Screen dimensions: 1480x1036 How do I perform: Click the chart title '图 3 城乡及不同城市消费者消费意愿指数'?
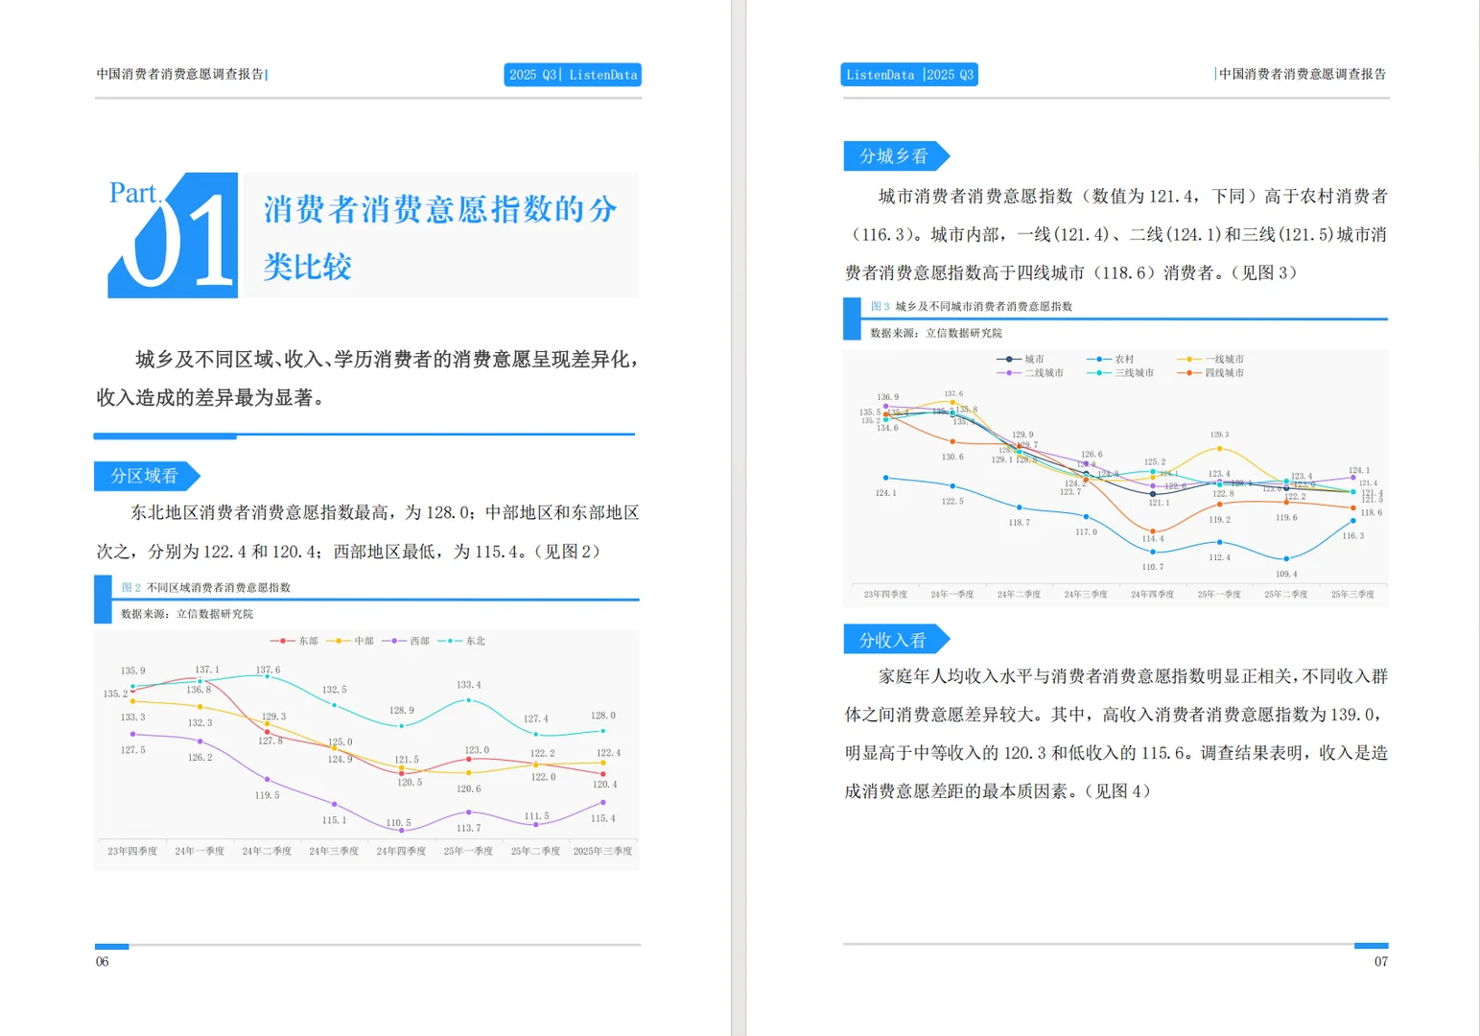tap(972, 306)
